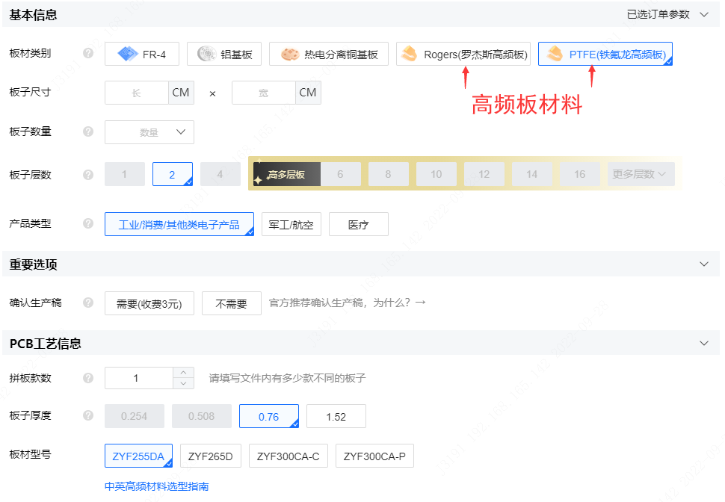Click the 铝基板 aluminum board icon
Viewport: 725px width, 502px height.
point(207,54)
